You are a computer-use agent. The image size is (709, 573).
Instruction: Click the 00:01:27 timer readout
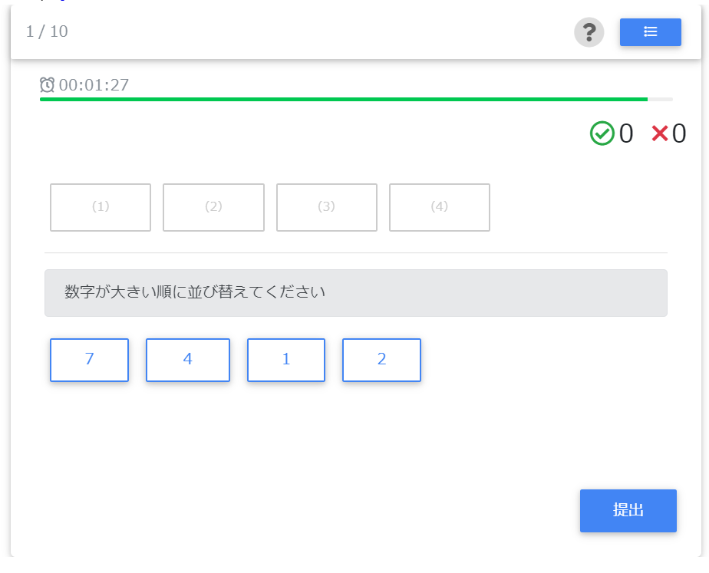94,85
